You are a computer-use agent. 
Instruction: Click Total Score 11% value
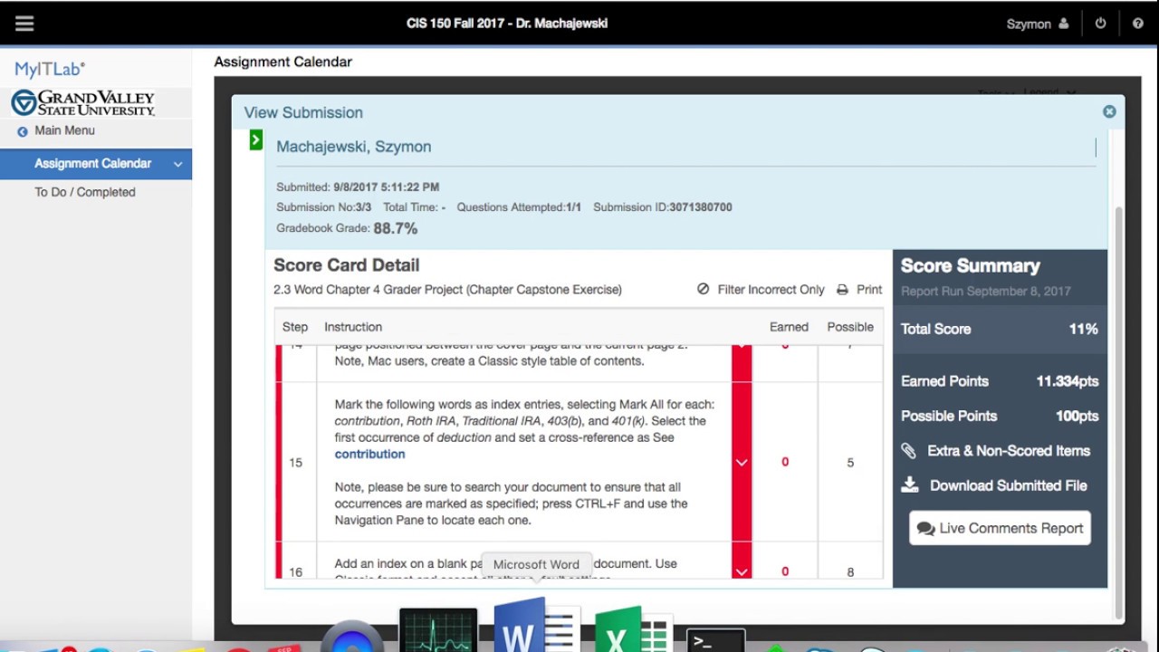(x=1083, y=329)
